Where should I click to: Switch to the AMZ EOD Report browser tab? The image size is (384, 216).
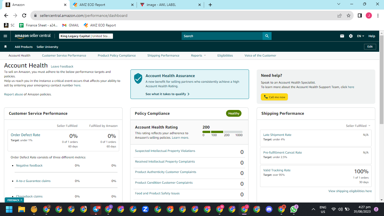tap(103, 5)
